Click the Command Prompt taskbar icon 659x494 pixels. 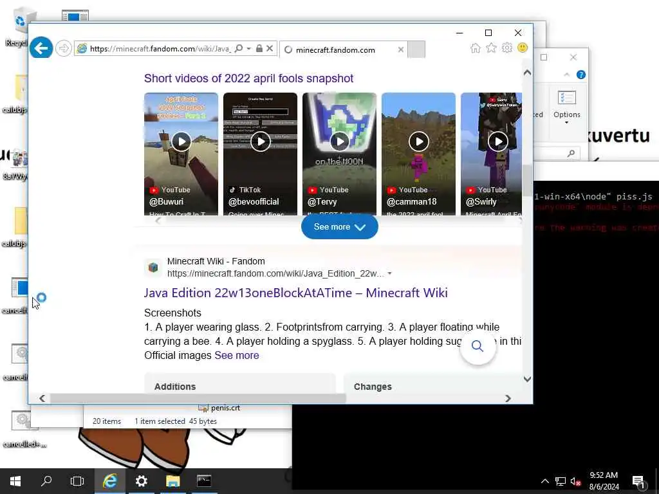click(x=204, y=481)
